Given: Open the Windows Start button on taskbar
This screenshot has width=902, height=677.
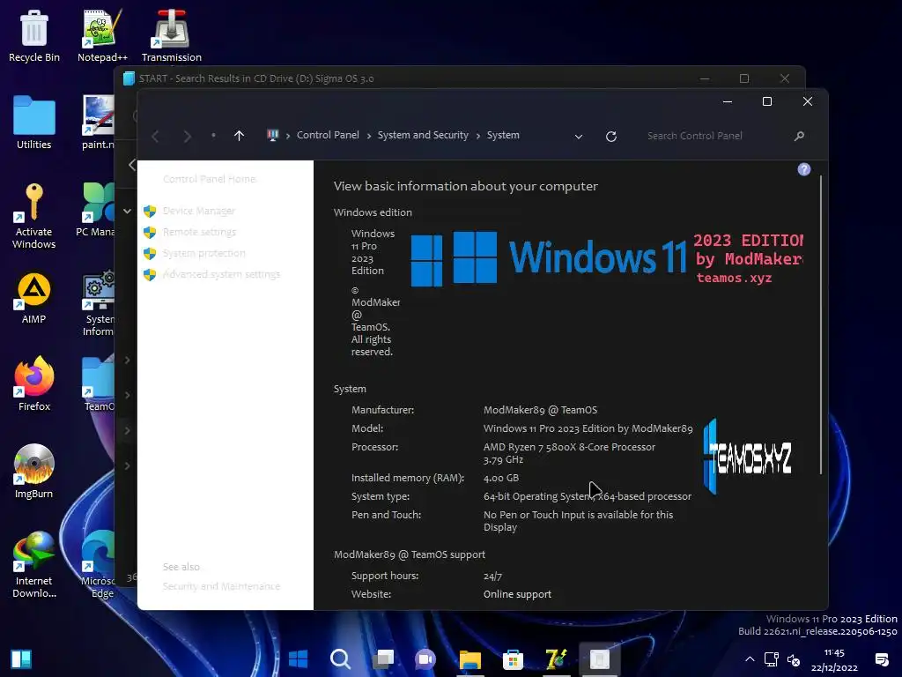Looking at the screenshot, I should (298, 658).
